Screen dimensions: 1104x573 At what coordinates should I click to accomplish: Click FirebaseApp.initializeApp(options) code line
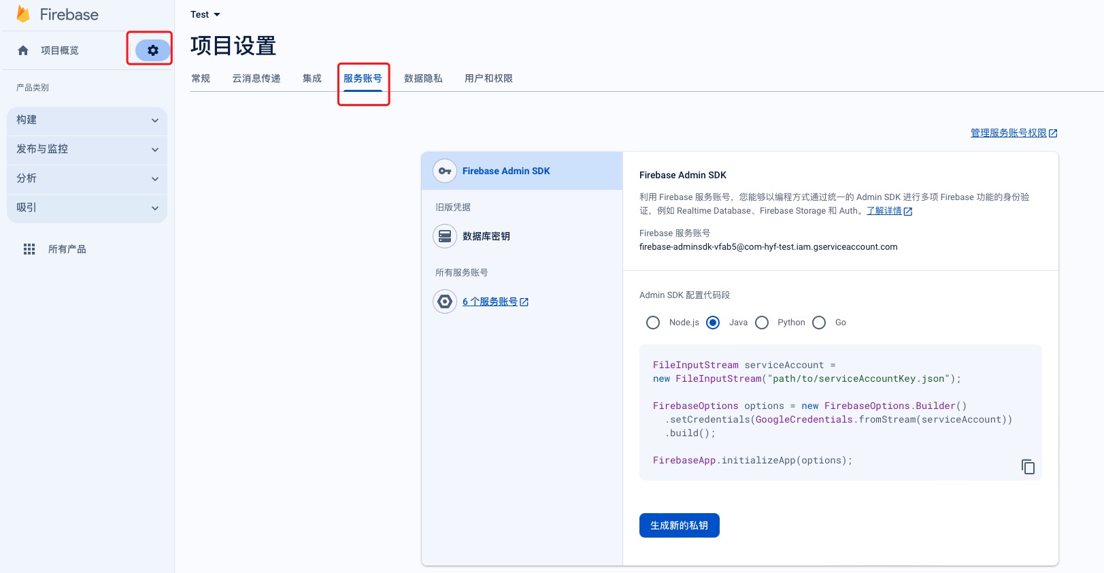click(x=753, y=461)
